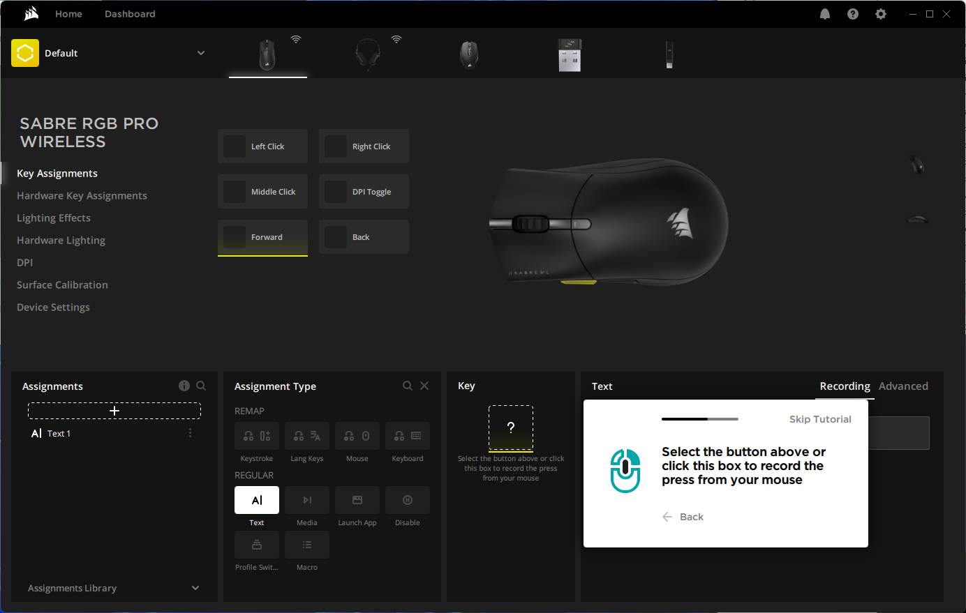This screenshot has height=613, width=966.
Task: Search within Assignments panel
Action: 201,386
